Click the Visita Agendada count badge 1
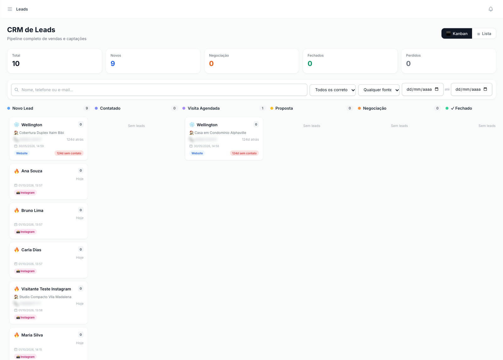Image resolution: width=503 pixels, height=360 pixels. pyautogui.click(x=263, y=108)
